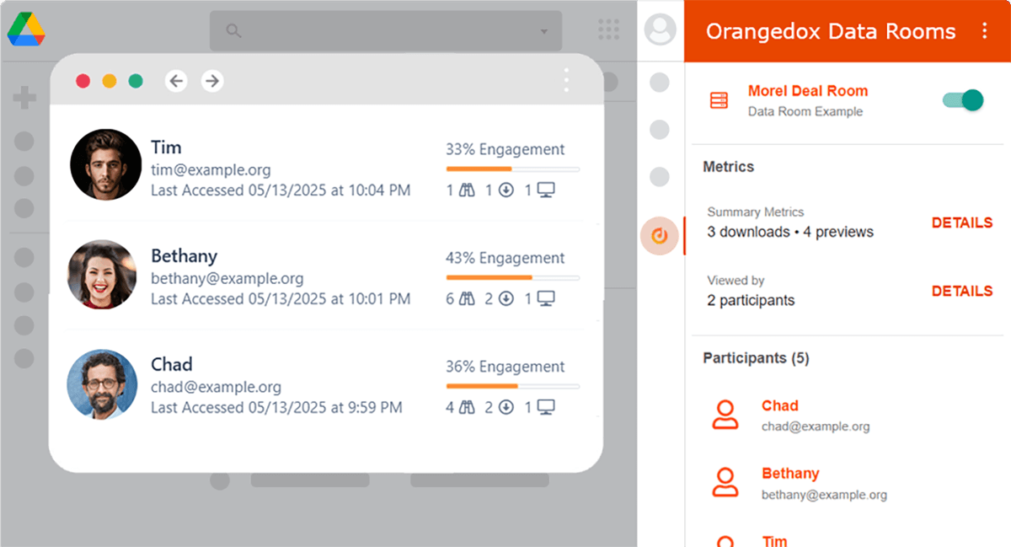Click the Morel Deal Room title
The image size is (1011, 547).
click(808, 91)
